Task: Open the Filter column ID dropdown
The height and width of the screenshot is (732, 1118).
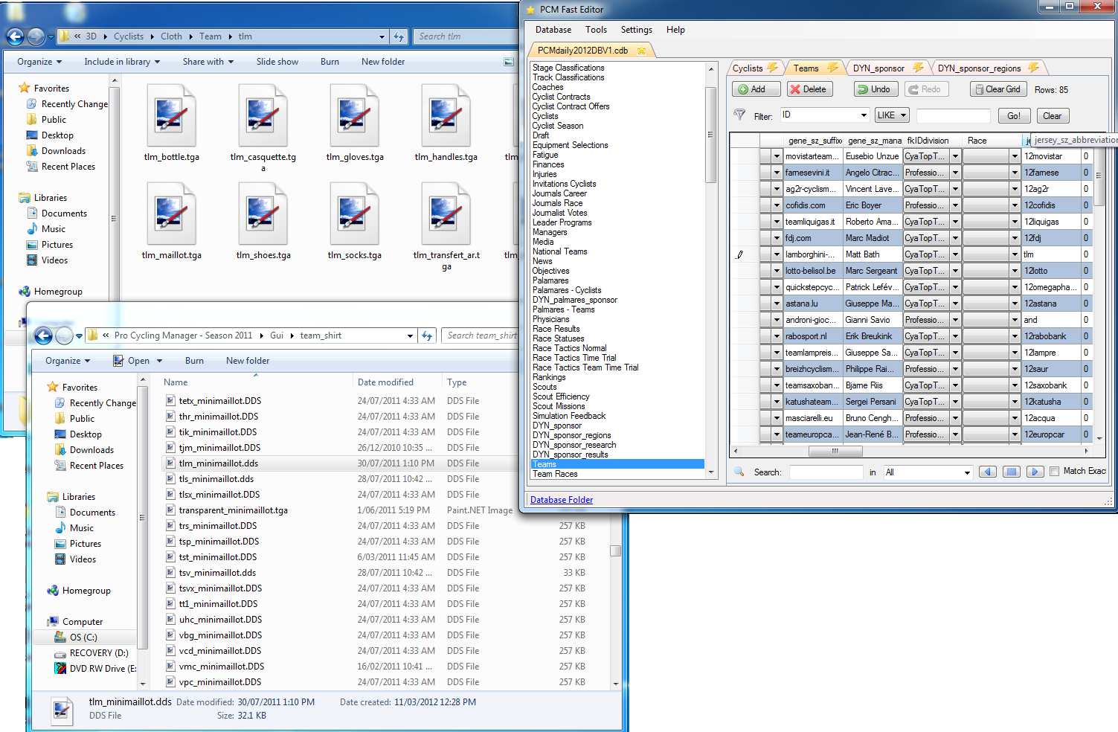Action: pos(864,115)
